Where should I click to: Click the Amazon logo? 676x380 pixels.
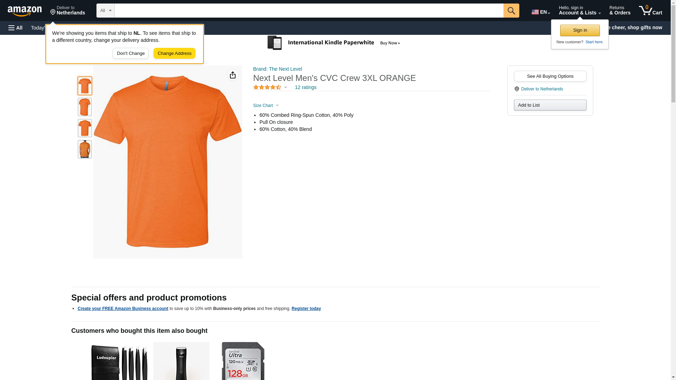[x=25, y=11]
